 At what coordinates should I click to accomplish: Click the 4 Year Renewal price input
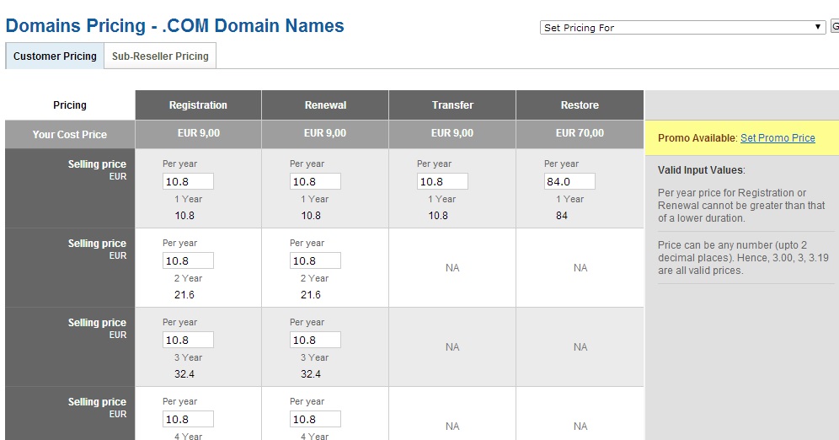pyautogui.click(x=315, y=419)
